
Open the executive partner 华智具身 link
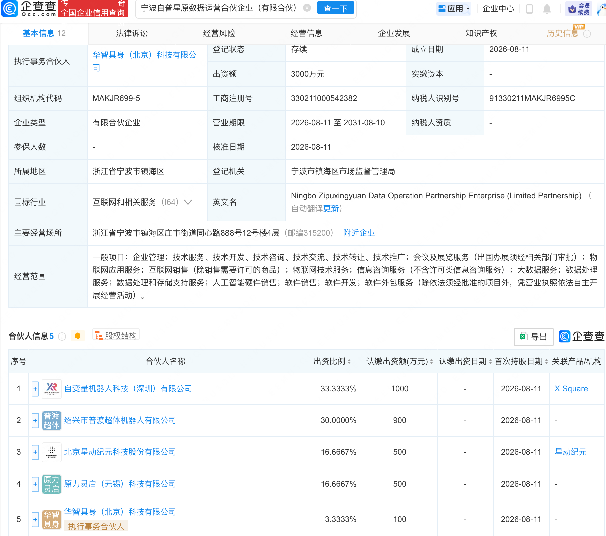click(144, 61)
